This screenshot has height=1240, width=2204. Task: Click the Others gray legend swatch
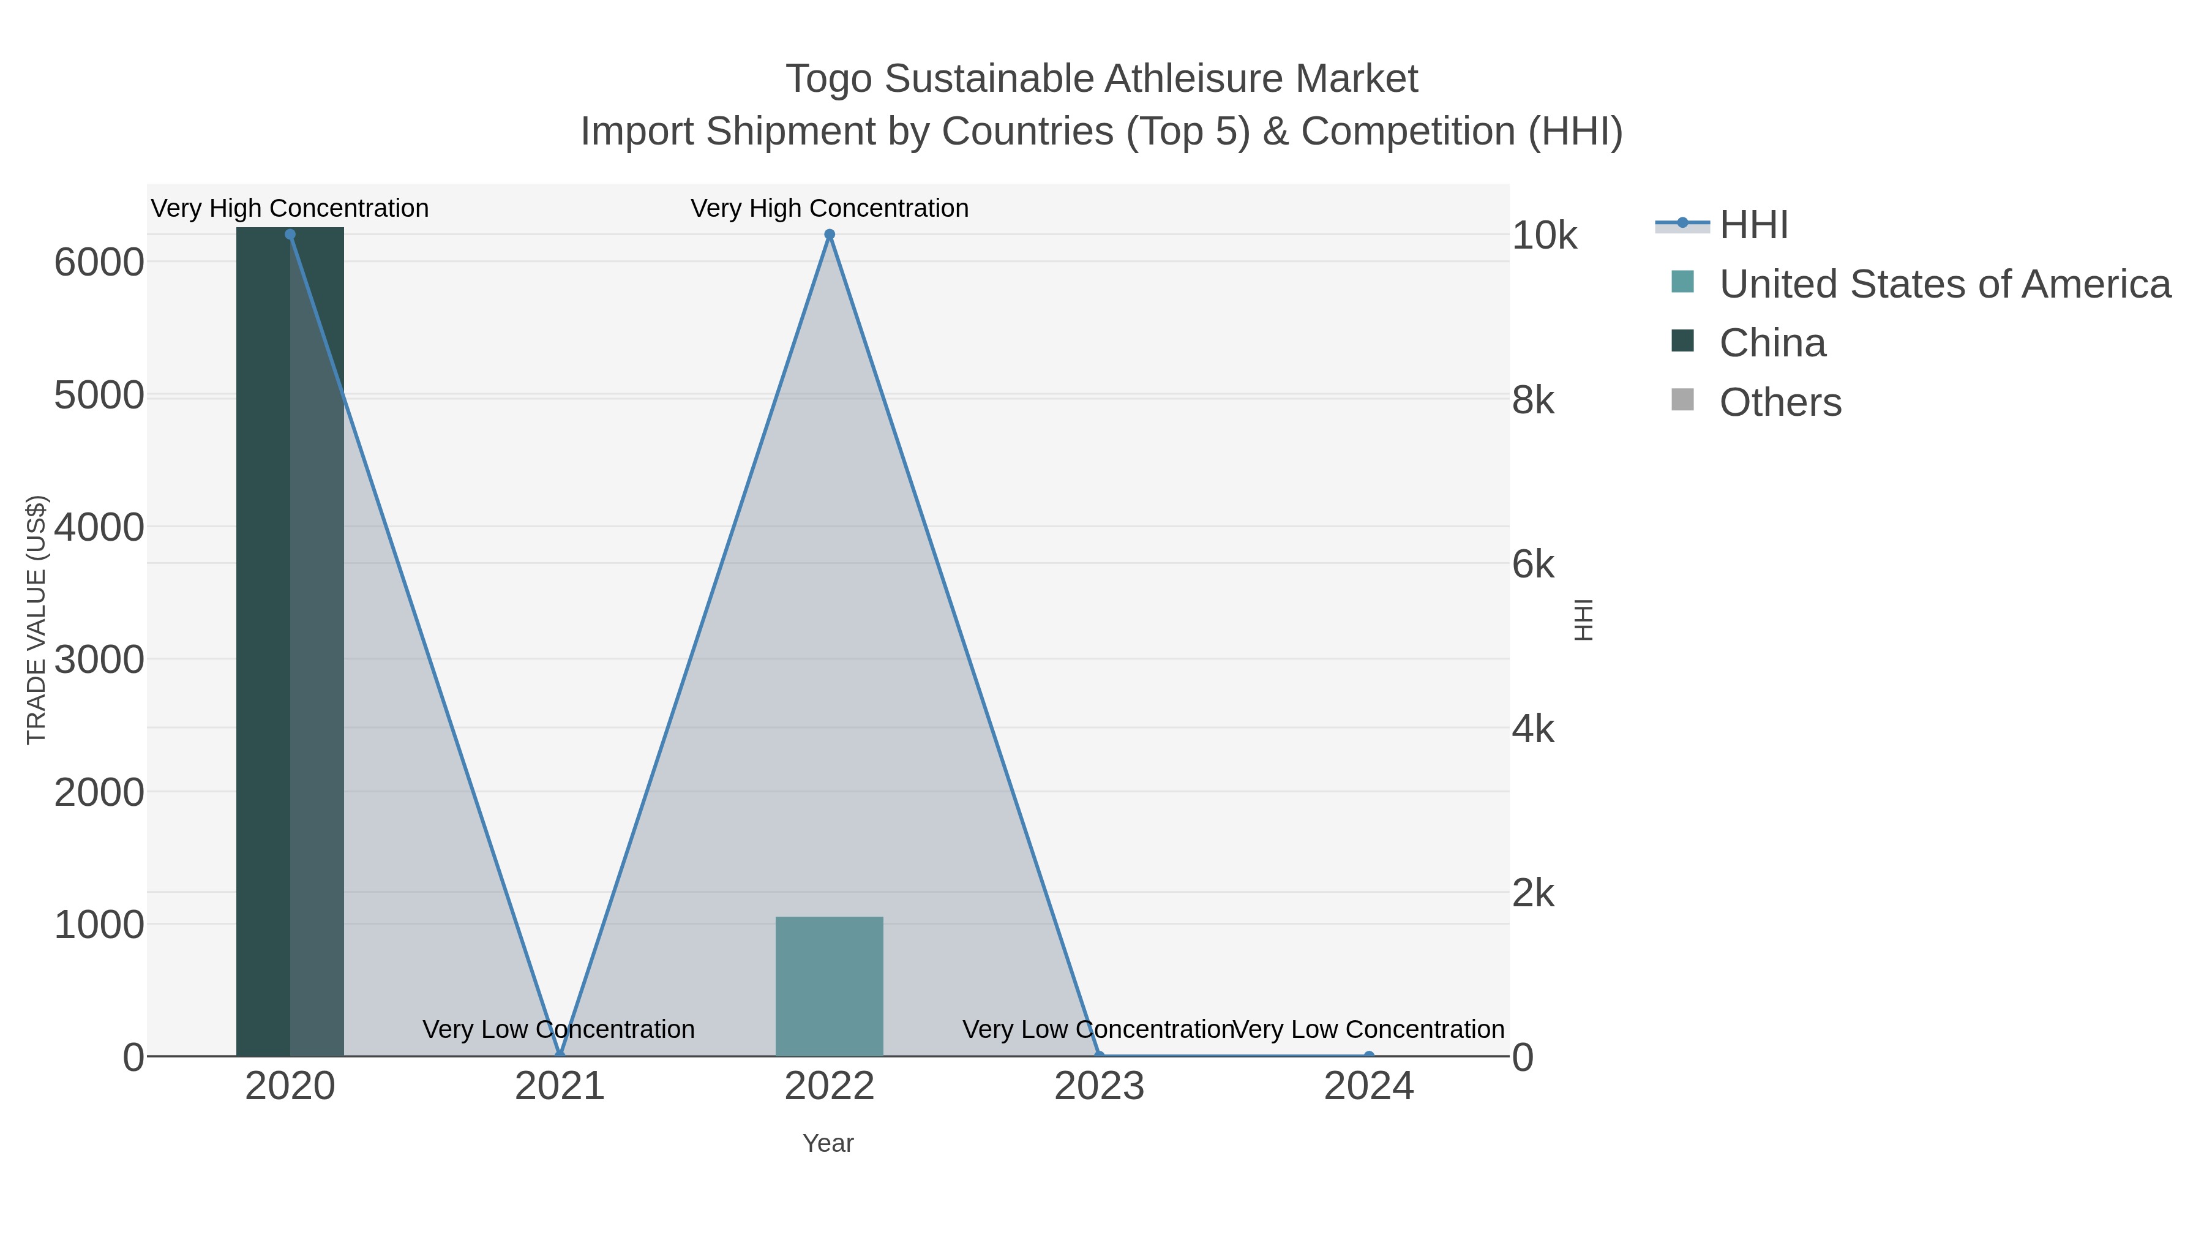(x=1682, y=400)
